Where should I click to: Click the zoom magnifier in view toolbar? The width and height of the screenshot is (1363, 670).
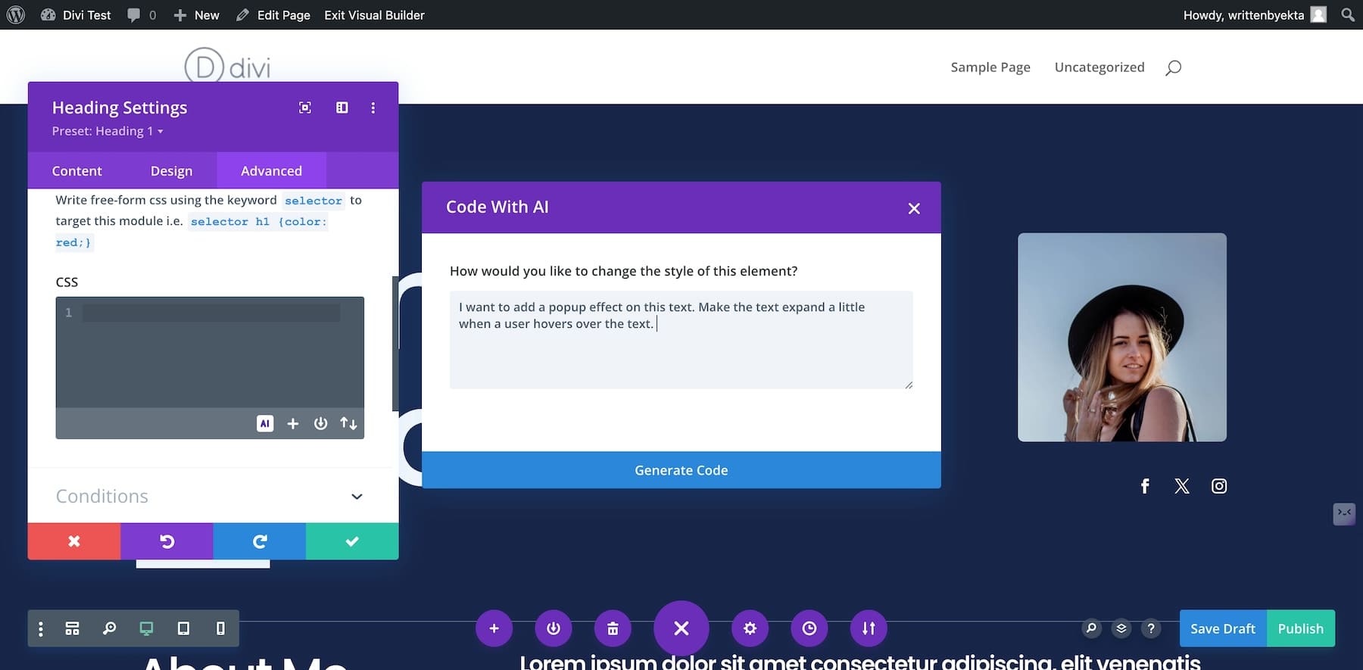(x=109, y=628)
